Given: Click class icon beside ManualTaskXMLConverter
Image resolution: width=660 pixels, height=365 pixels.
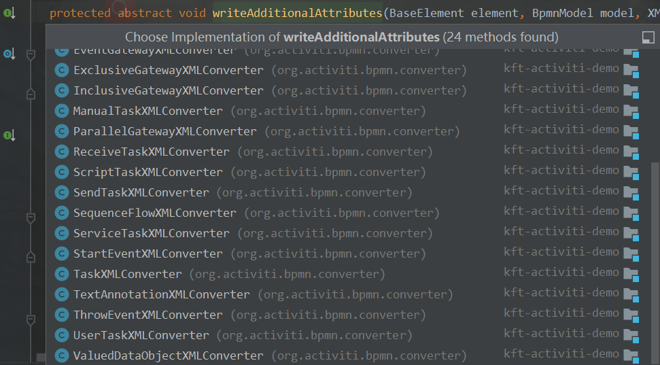Looking at the screenshot, I should [62, 111].
